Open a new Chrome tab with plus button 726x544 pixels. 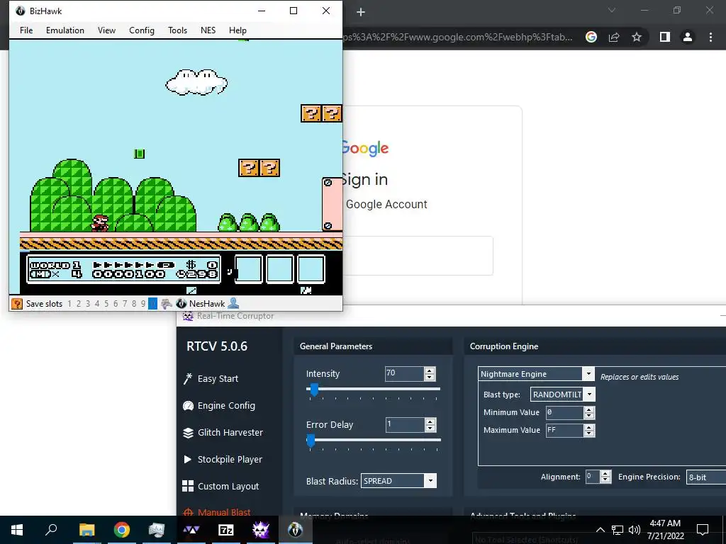pos(361,12)
